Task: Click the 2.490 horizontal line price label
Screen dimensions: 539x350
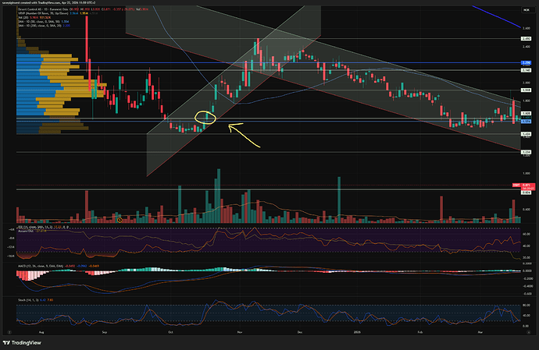Action: coord(527,39)
